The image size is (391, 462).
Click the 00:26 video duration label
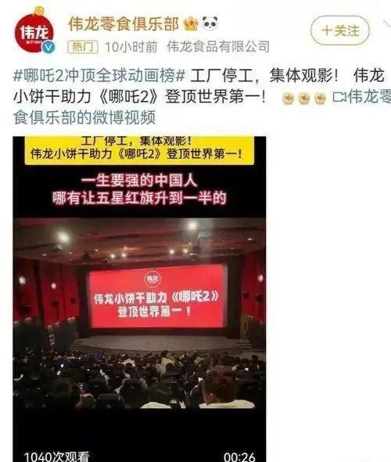tap(239, 457)
